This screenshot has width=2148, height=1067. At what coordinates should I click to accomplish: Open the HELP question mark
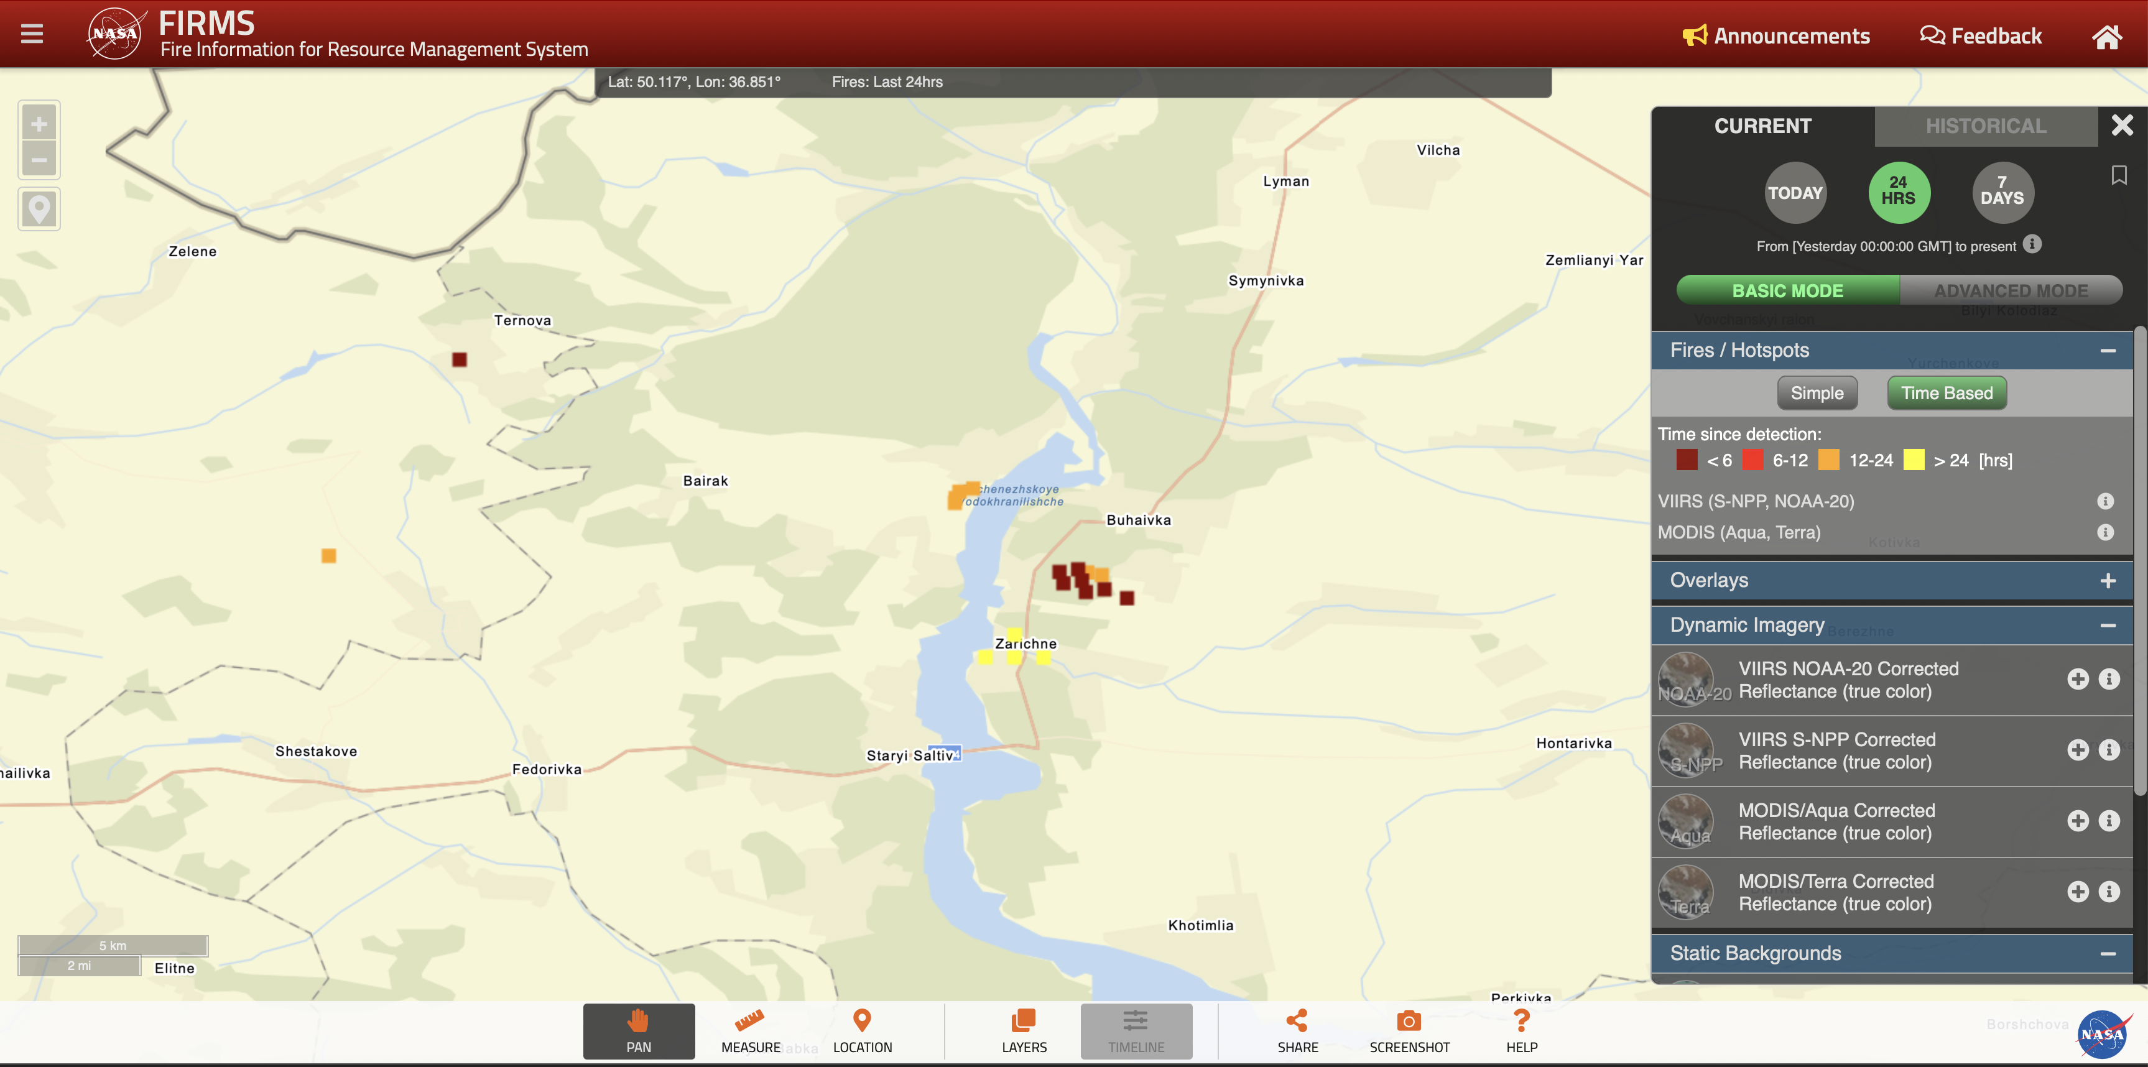click(x=1521, y=1031)
